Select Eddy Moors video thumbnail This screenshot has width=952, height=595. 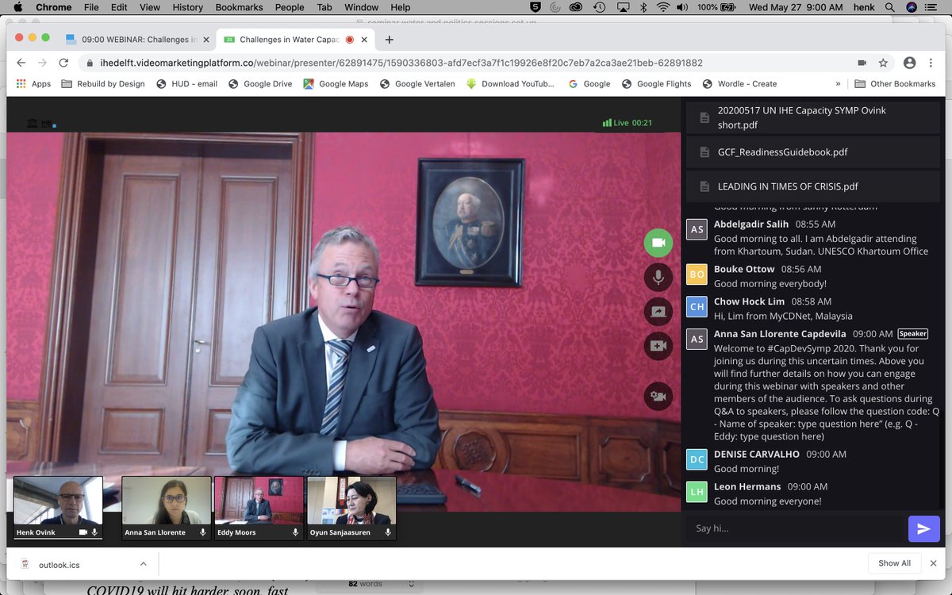pyautogui.click(x=259, y=508)
